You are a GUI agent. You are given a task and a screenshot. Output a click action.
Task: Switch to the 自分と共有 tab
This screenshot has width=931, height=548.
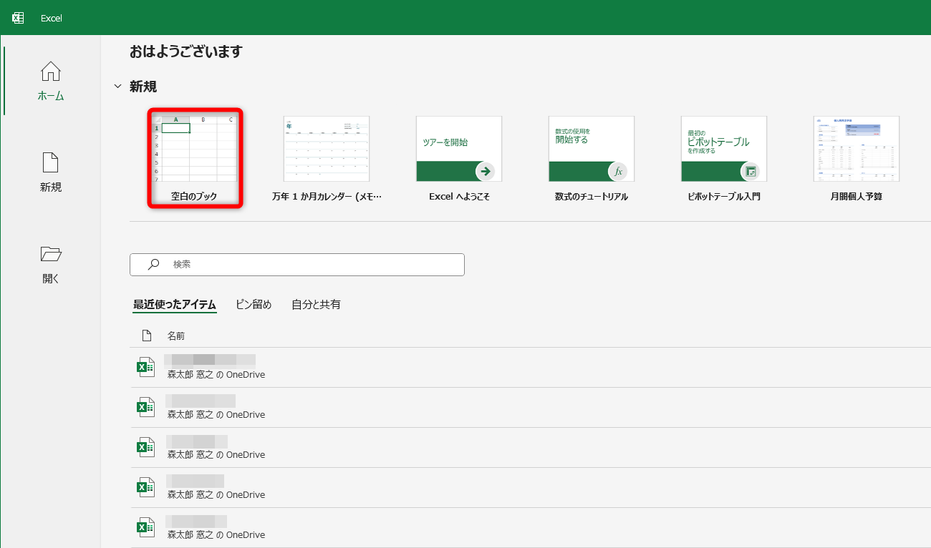[315, 304]
